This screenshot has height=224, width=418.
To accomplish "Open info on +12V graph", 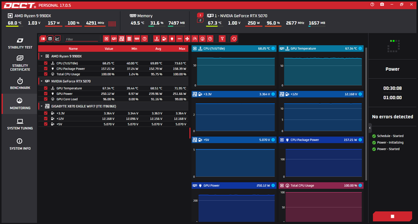I will pos(360,94).
